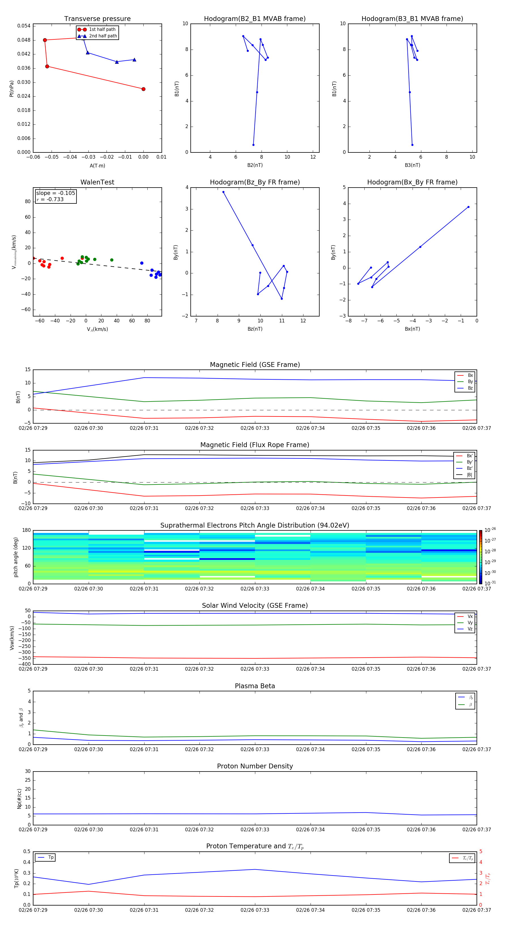Click the 'Hodogram(Bx_By FR frame)' title

[x=412, y=182]
